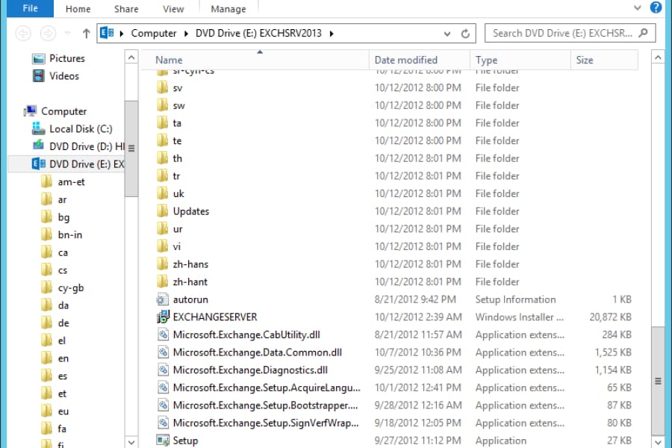Switch to the Manage ribbon tab
The width and height of the screenshot is (672, 448).
click(x=228, y=9)
